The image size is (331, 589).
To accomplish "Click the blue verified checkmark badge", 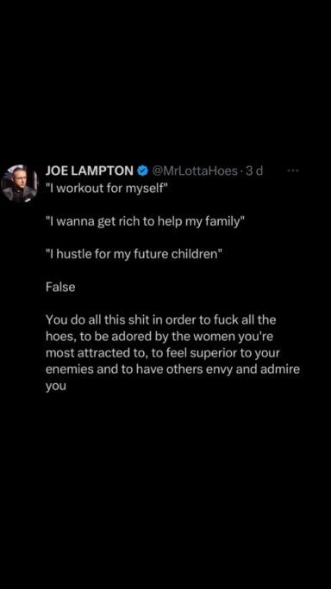I will point(142,171).
